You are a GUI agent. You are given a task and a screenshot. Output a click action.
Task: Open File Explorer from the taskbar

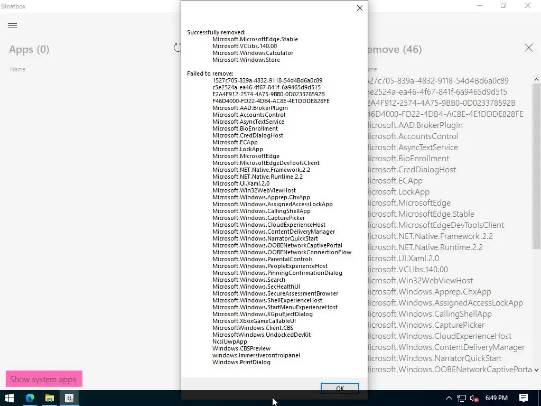[x=50, y=398]
